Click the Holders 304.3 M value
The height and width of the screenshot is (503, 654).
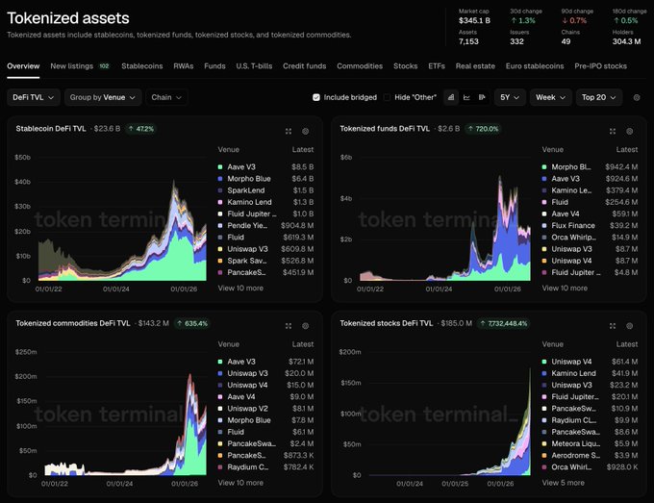(626, 41)
